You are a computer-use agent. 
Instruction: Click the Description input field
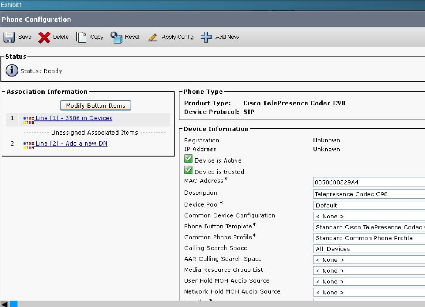coord(369,194)
